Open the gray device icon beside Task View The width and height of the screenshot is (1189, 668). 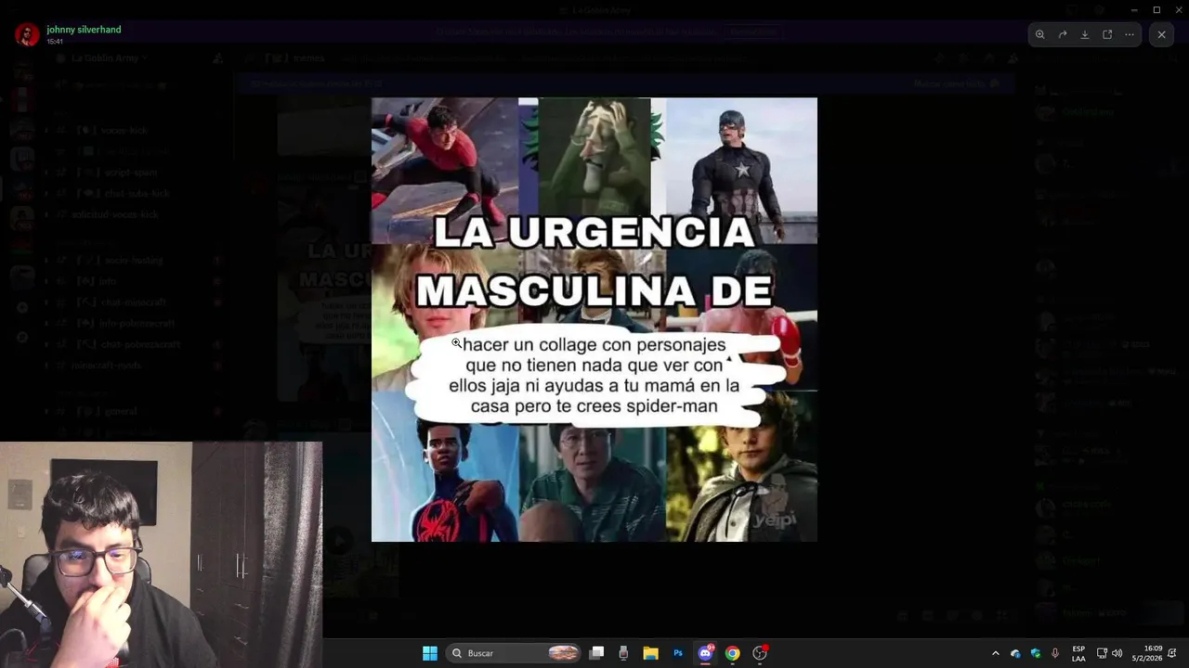(623, 653)
